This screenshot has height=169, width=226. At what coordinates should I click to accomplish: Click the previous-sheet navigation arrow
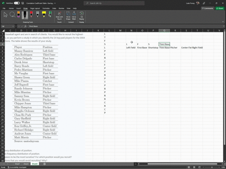4,164
